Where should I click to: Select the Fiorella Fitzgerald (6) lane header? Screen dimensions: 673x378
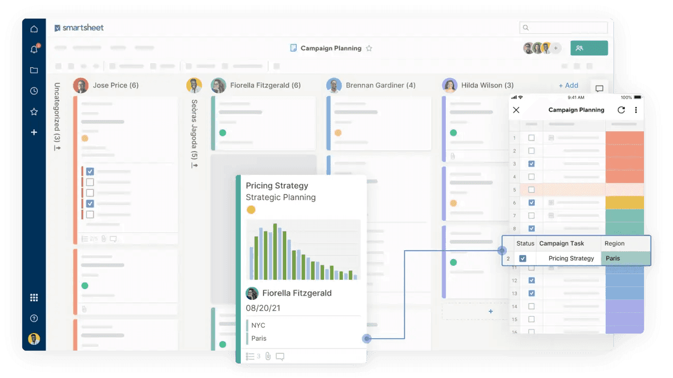click(x=266, y=85)
